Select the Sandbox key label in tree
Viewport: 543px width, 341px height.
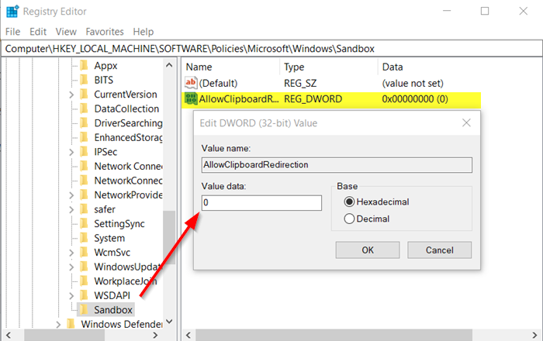(113, 310)
